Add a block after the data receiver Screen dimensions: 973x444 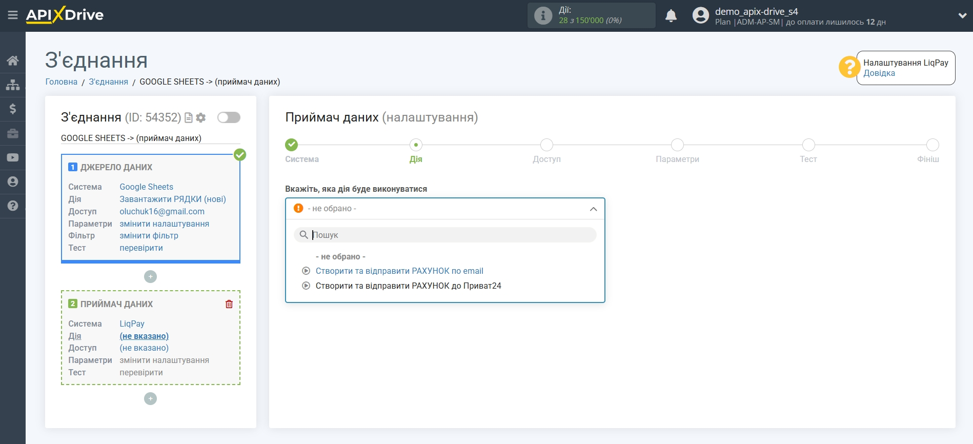(150, 399)
